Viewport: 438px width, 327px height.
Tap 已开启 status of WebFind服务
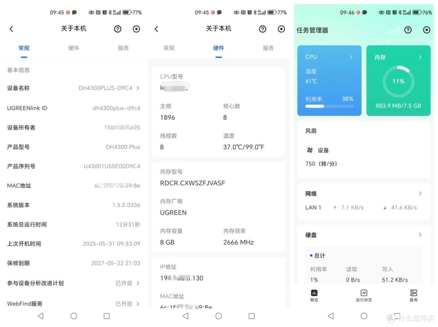click(x=124, y=304)
